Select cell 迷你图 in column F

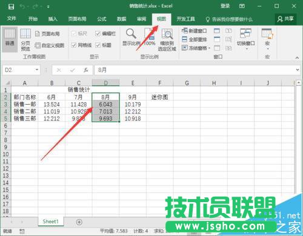159,97
